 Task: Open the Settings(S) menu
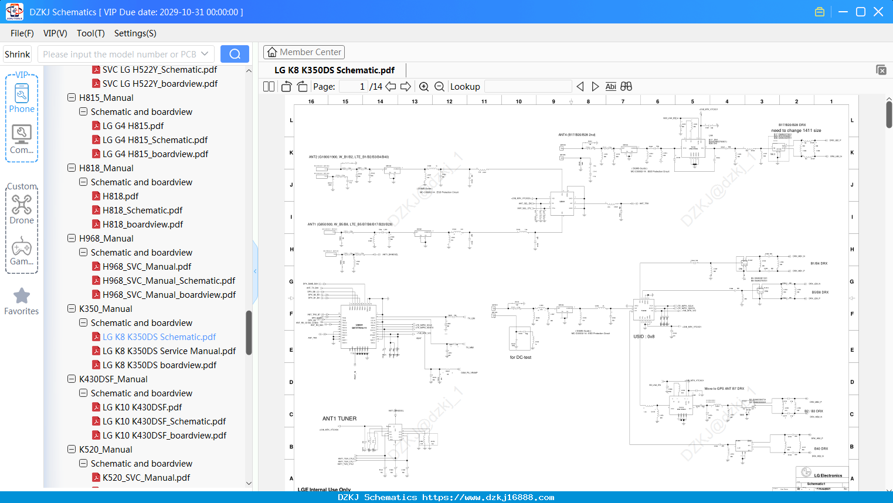(135, 33)
